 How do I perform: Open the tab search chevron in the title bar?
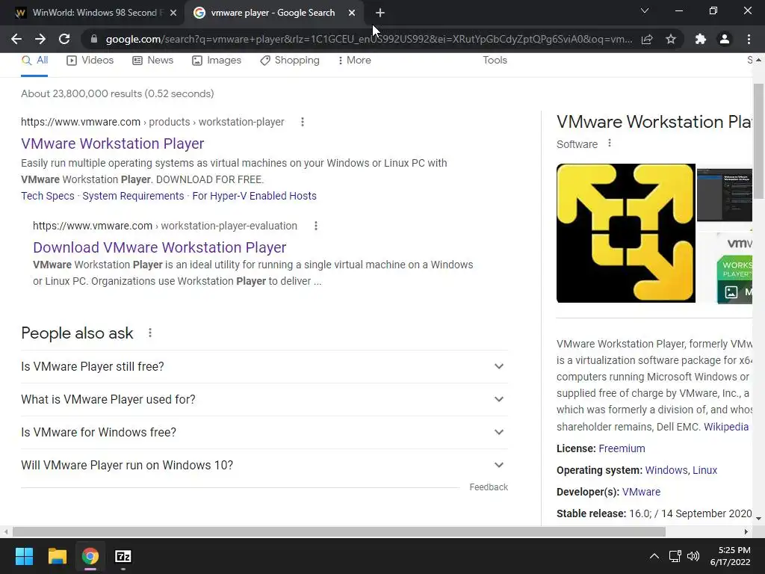click(645, 10)
